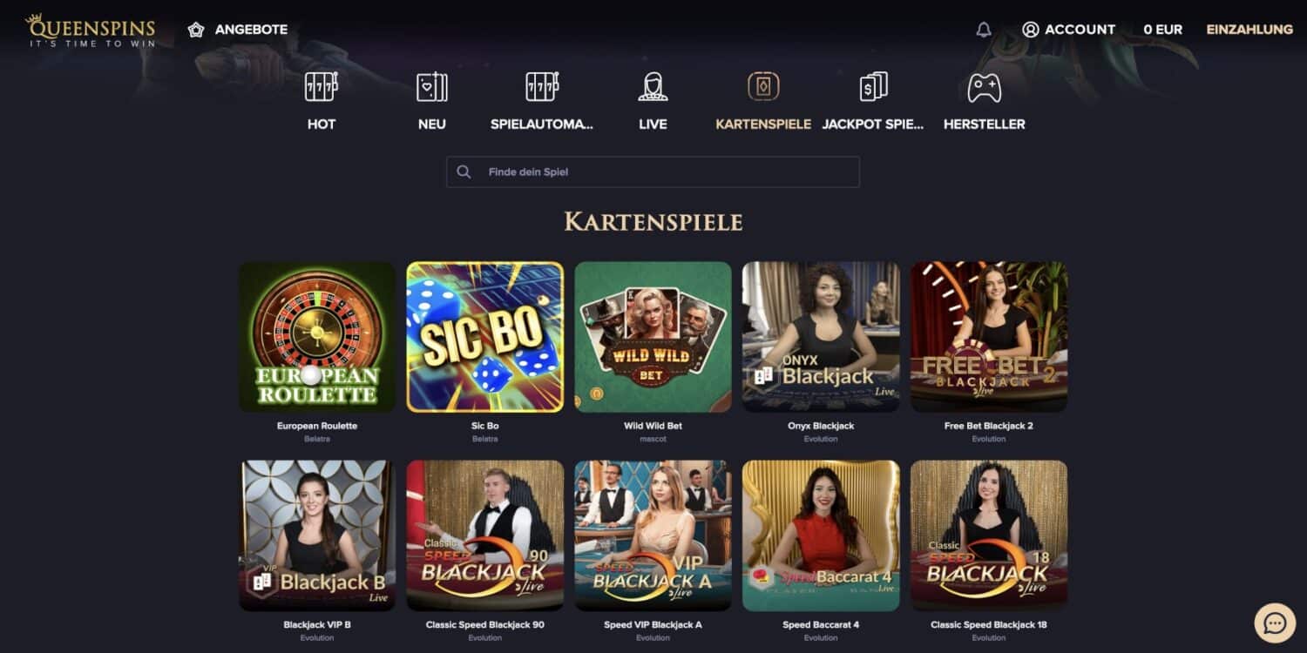Focus the Finde dein Spiel search field
This screenshot has width=1307, height=653.
[x=653, y=172]
